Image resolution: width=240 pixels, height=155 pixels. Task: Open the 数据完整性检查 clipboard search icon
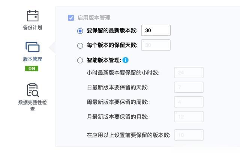[33, 90]
